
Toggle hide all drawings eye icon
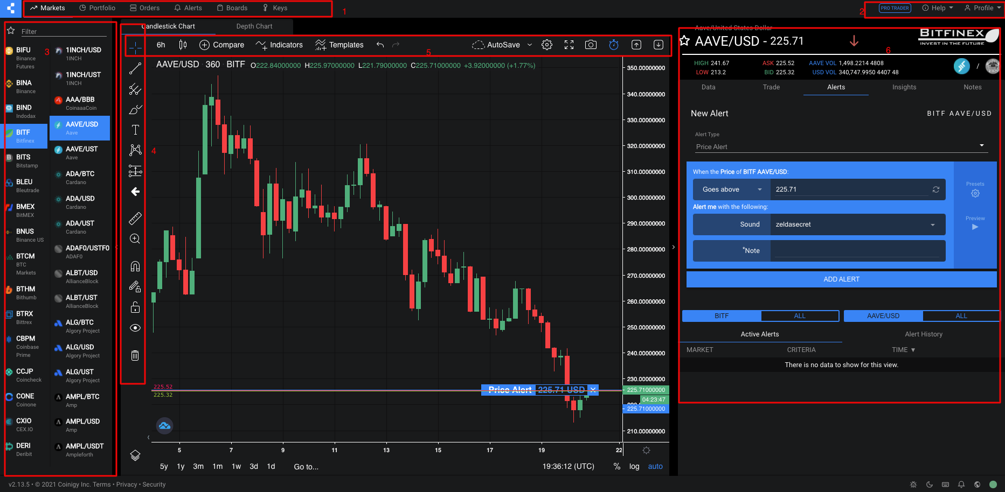click(x=135, y=328)
